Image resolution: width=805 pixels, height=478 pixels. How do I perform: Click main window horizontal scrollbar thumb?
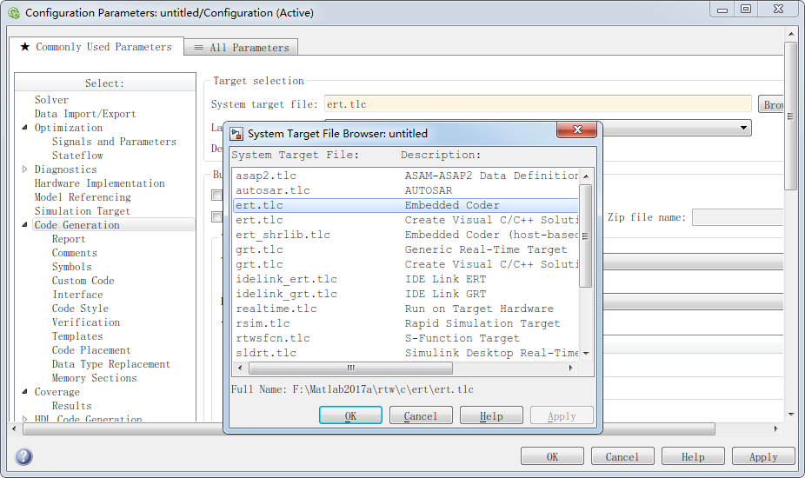coord(369,428)
